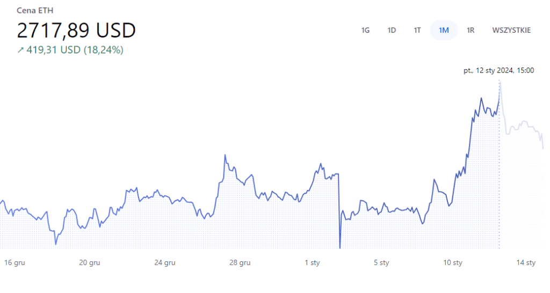Select the 1T weekly range

[417, 30]
